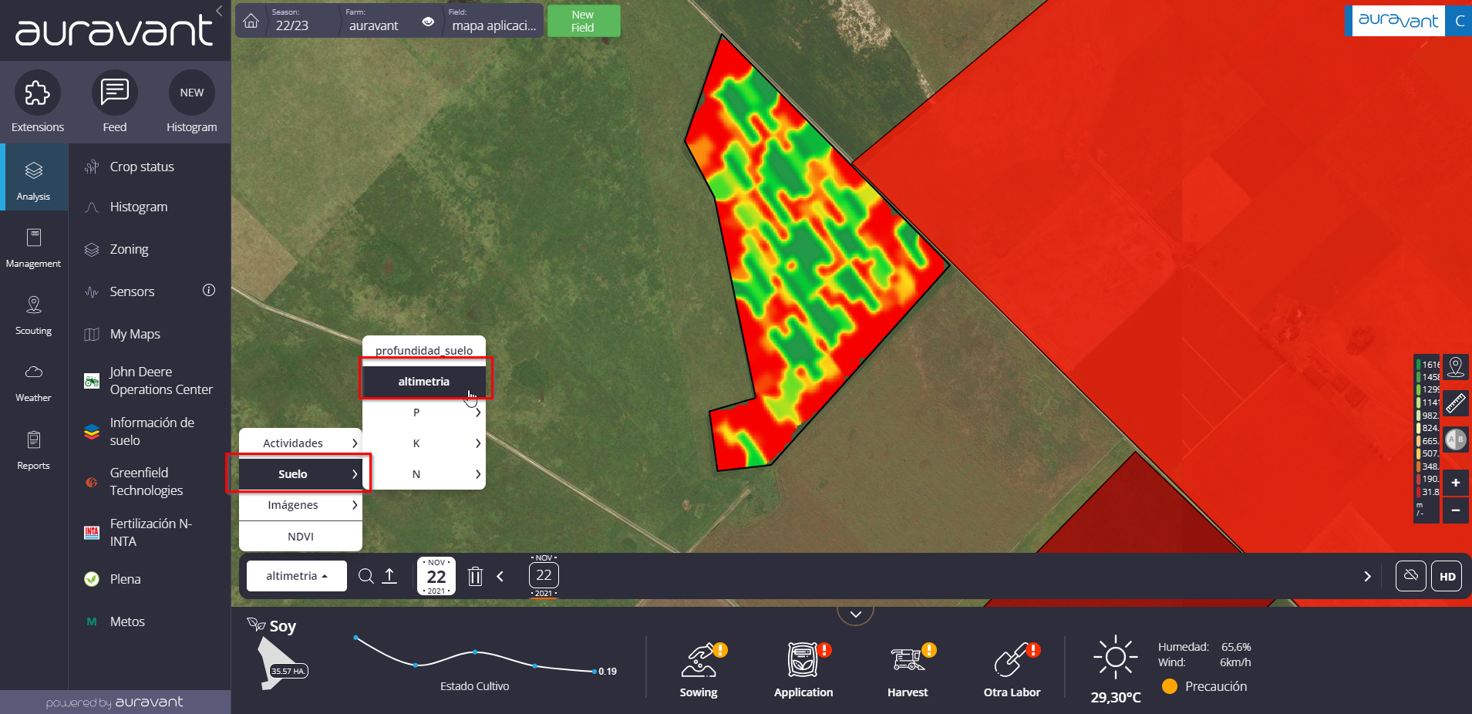The width and height of the screenshot is (1472, 714).
Task: Expand the Suelo submenu
Action: coord(301,473)
